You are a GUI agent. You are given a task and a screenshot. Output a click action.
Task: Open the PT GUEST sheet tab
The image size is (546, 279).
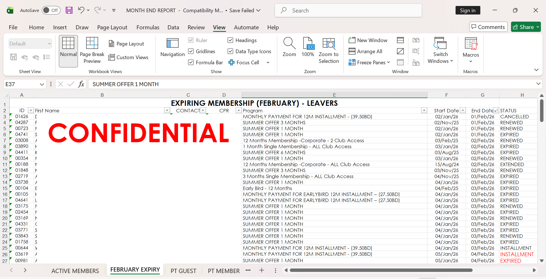[183, 271]
